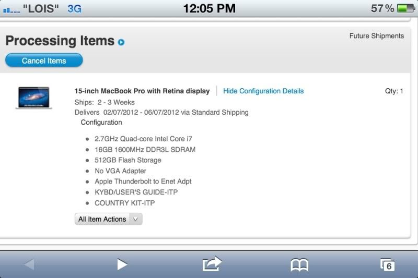Click the Processing Items heading
Screen dimensions: 418x278
pos(60,41)
